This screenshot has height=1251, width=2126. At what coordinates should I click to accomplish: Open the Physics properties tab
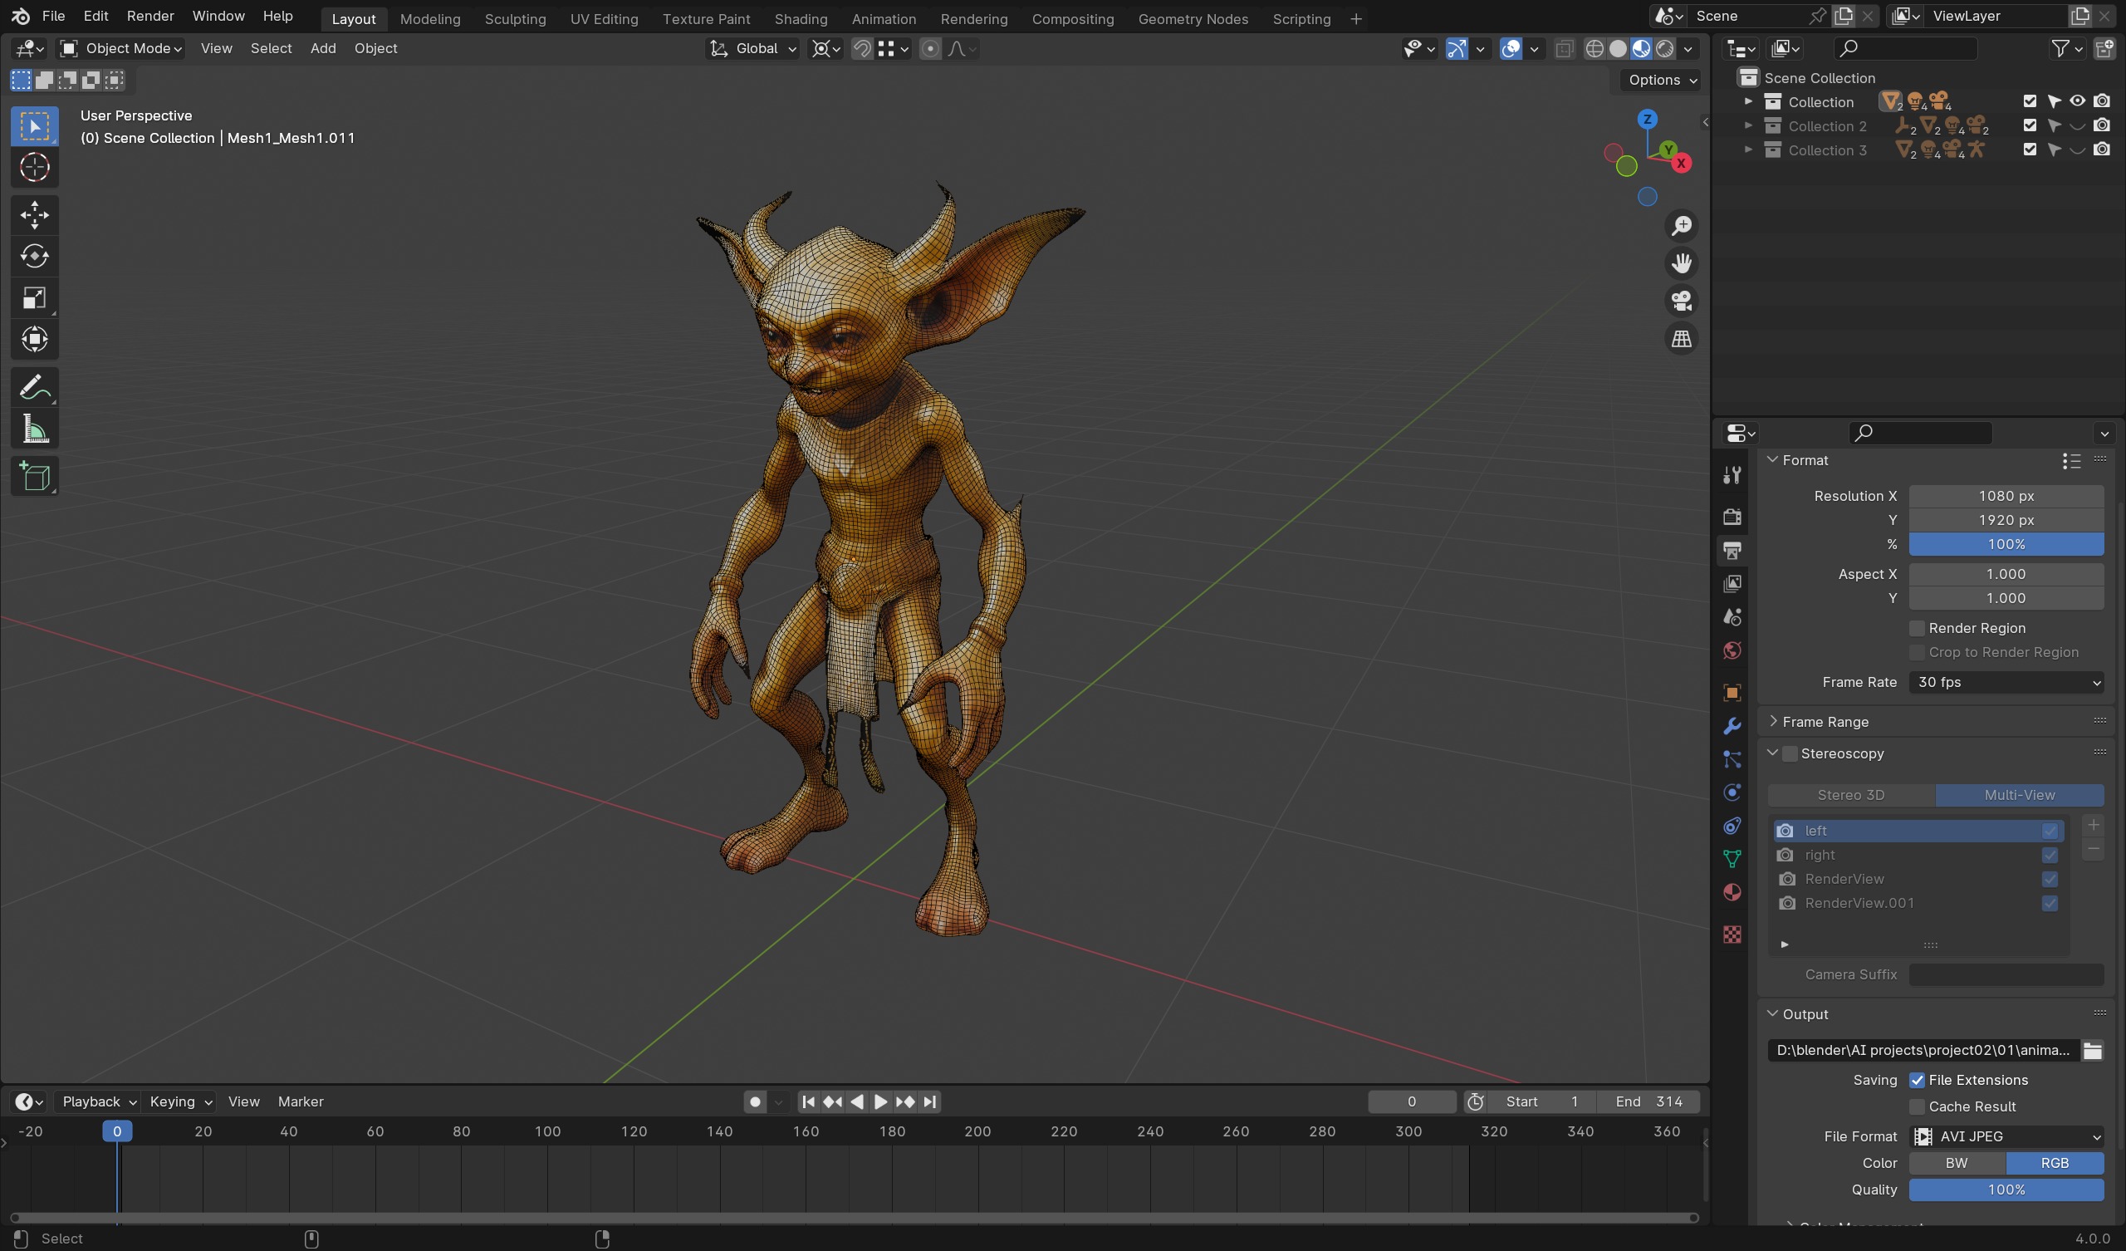[1732, 792]
